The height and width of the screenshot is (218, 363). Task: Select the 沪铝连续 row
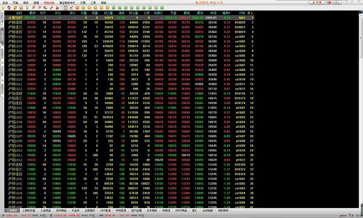129,93
